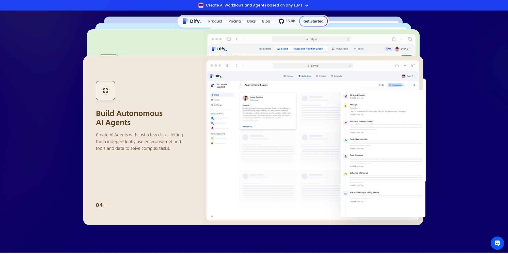Click the Build Autonomous AI Agents heading
Screen dimensions: 508x254
tap(129, 118)
